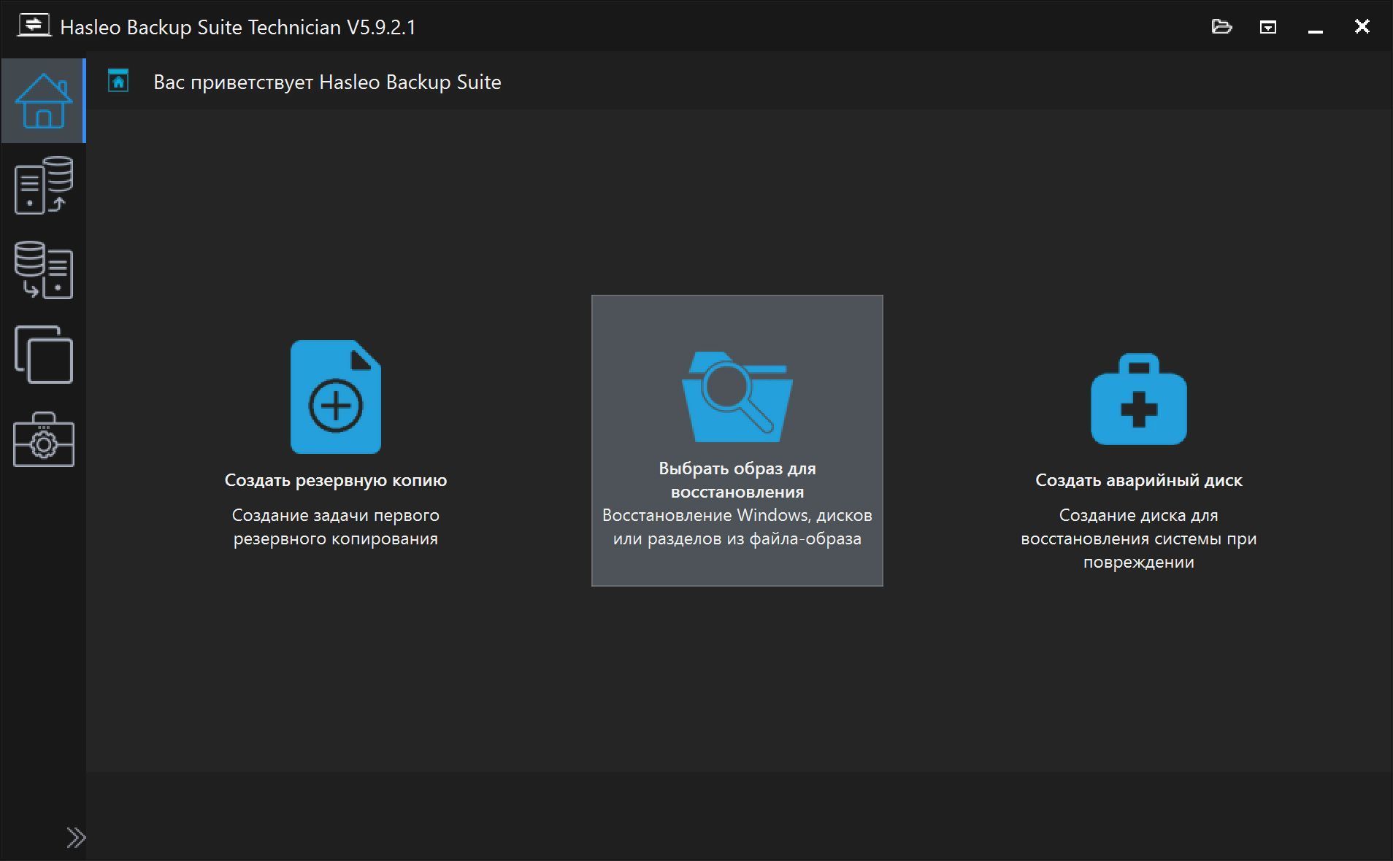Click the text 'Создание задачи первого резервного копирования'
Screen dimensions: 1393x861
click(x=336, y=527)
